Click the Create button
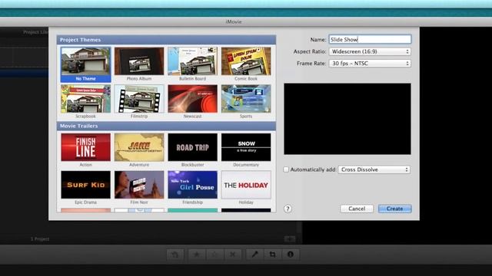The height and width of the screenshot is (276, 492). pos(394,209)
